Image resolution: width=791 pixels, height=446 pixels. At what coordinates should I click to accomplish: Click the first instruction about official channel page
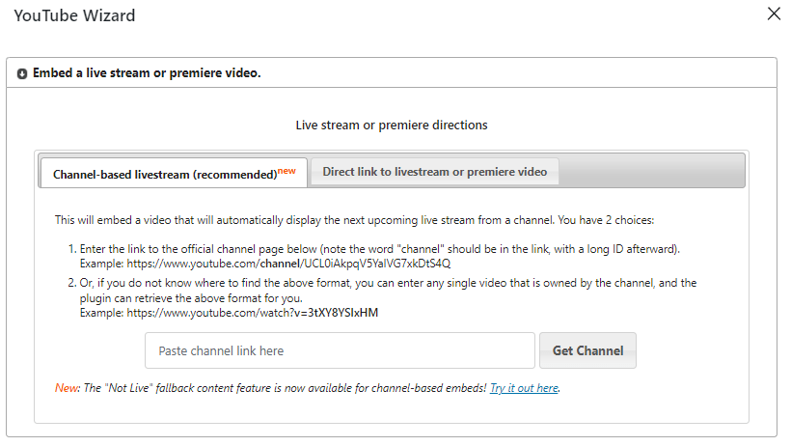click(380, 249)
